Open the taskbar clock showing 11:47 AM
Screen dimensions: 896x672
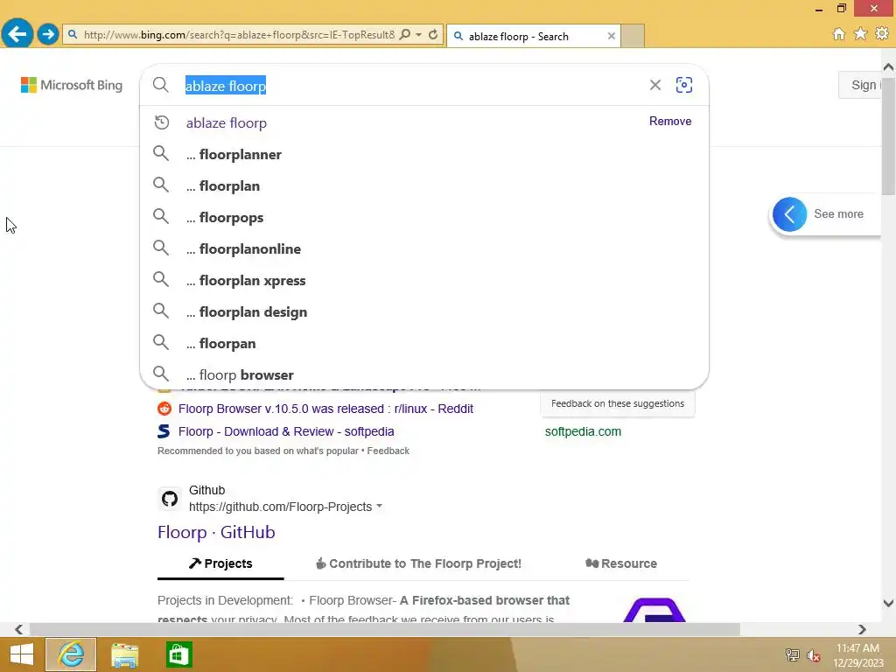[857, 655]
